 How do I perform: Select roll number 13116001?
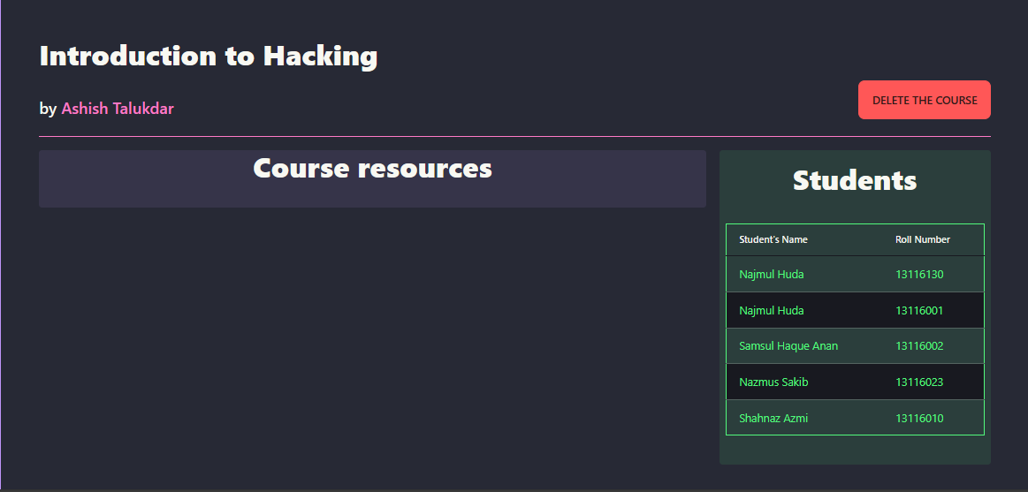click(919, 311)
